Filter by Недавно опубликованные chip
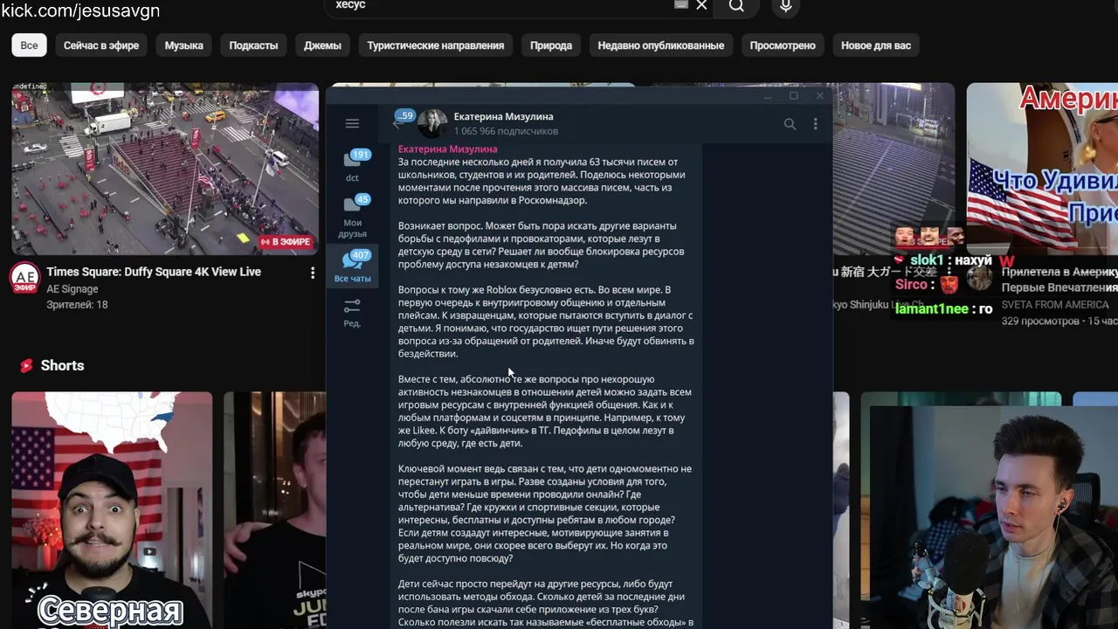Viewport: 1118px width, 629px height. pos(661,45)
